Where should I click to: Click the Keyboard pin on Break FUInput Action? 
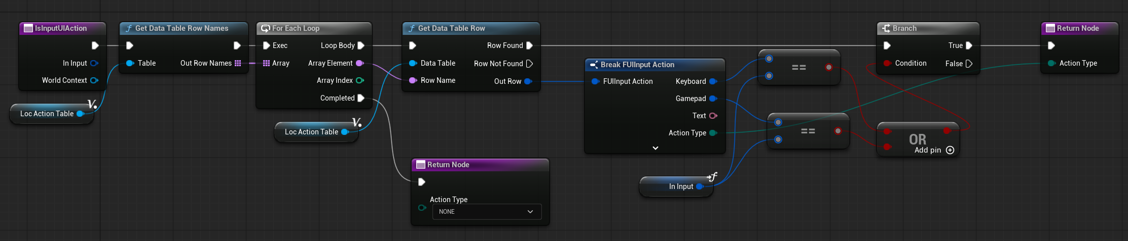pos(713,81)
